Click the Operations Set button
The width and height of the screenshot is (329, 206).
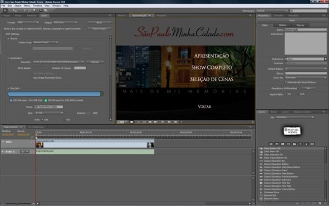[308, 88]
